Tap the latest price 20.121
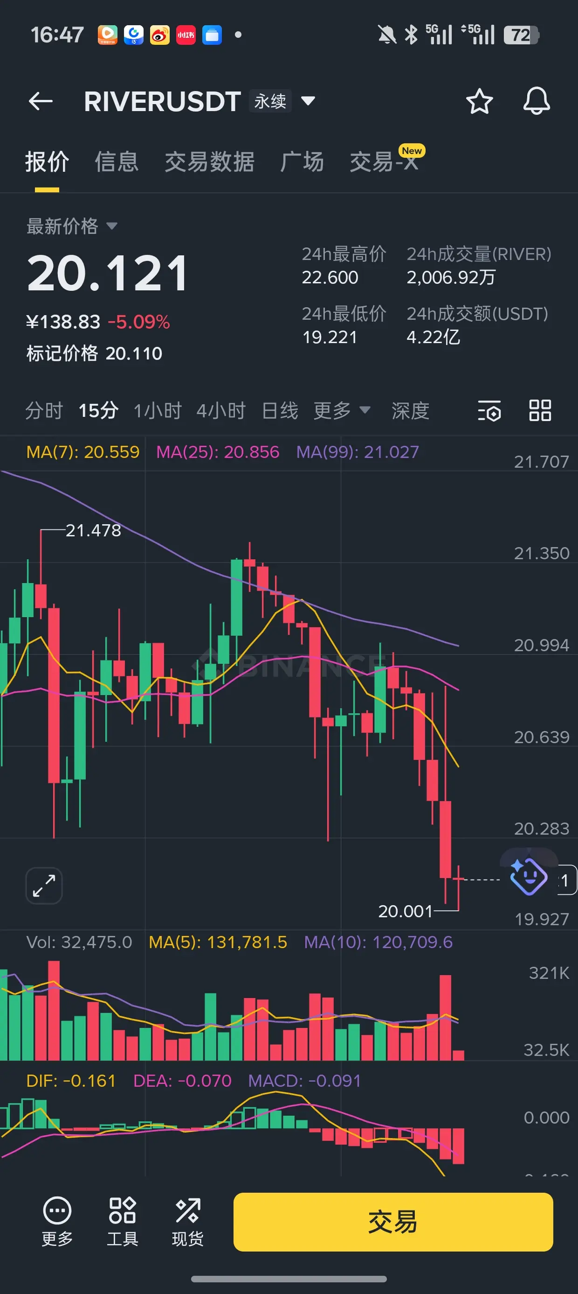This screenshot has height=1294, width=578. [108, 273]
